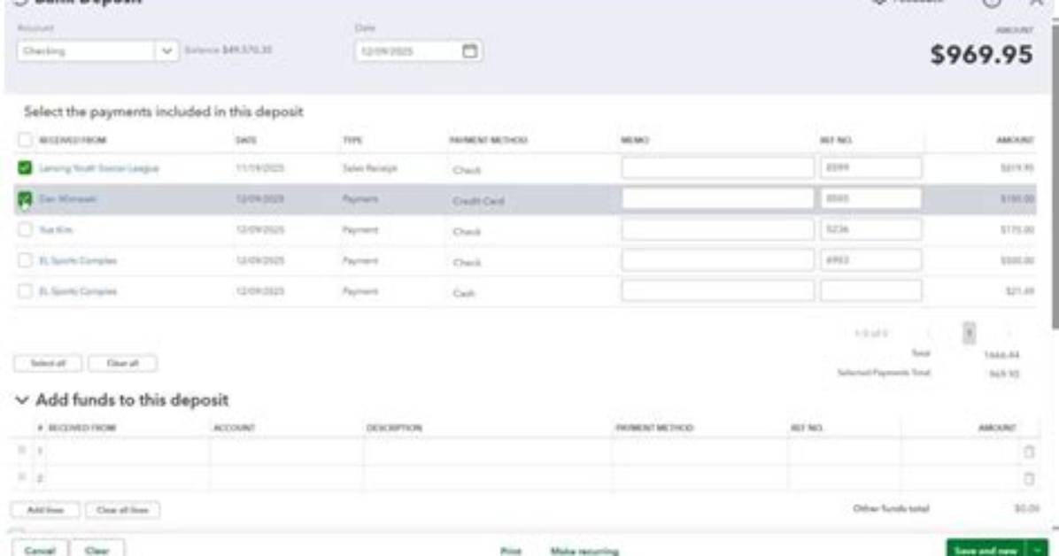The image size is (1059, 556).
Task: Click the Memo field for Lansing Youth Soccer League
Action: 717,167
